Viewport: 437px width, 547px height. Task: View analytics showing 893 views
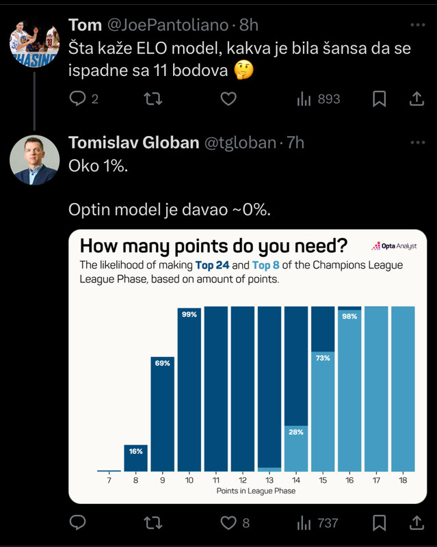[318, 99]
